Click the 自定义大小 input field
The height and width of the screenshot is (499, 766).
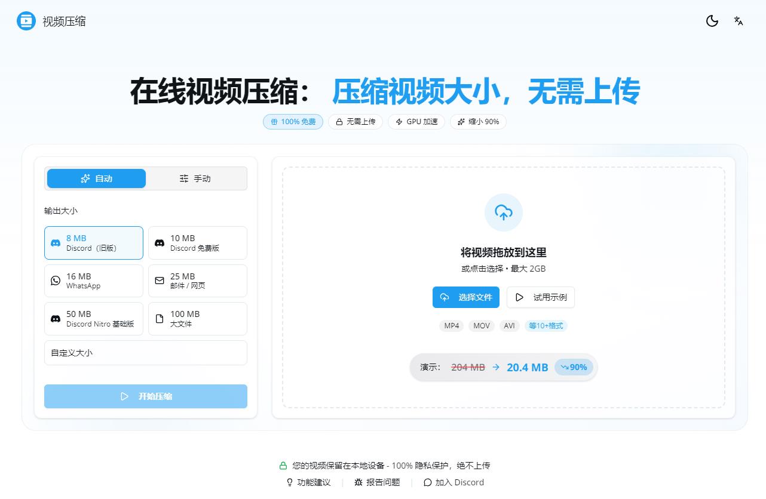[x=145, y=353]
